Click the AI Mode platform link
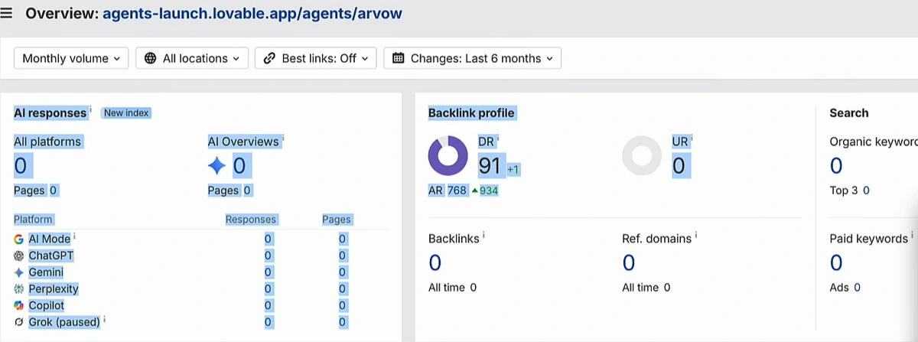Screen dimensions: 918x342 50,239
